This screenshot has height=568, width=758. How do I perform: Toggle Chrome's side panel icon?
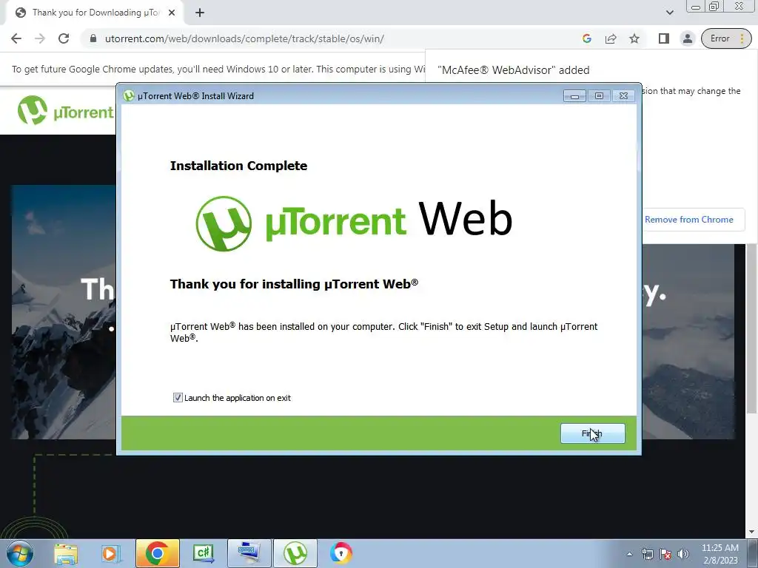point(664,38)
